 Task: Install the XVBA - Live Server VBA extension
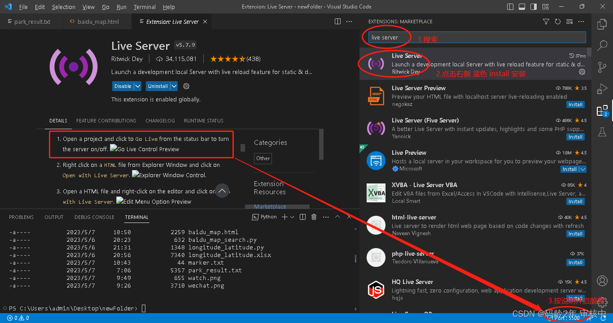pos(575,201)
